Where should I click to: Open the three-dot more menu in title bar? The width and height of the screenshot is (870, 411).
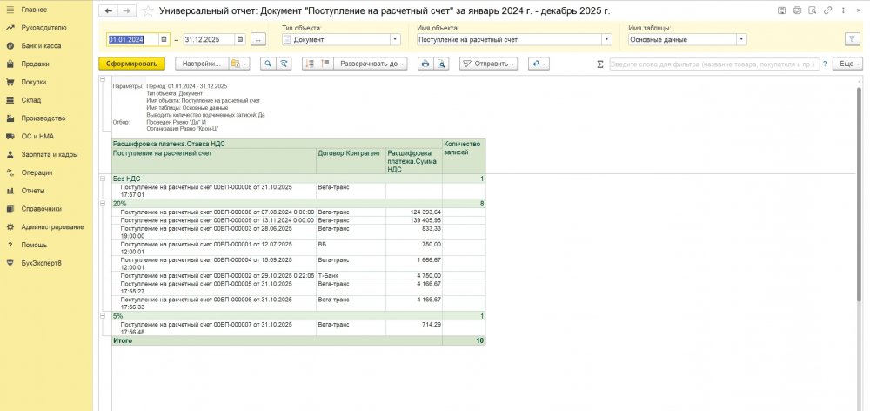pyautogui.click(x=843, y=10)
